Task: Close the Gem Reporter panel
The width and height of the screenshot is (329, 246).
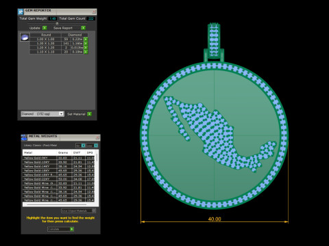Action: (94, 12)
